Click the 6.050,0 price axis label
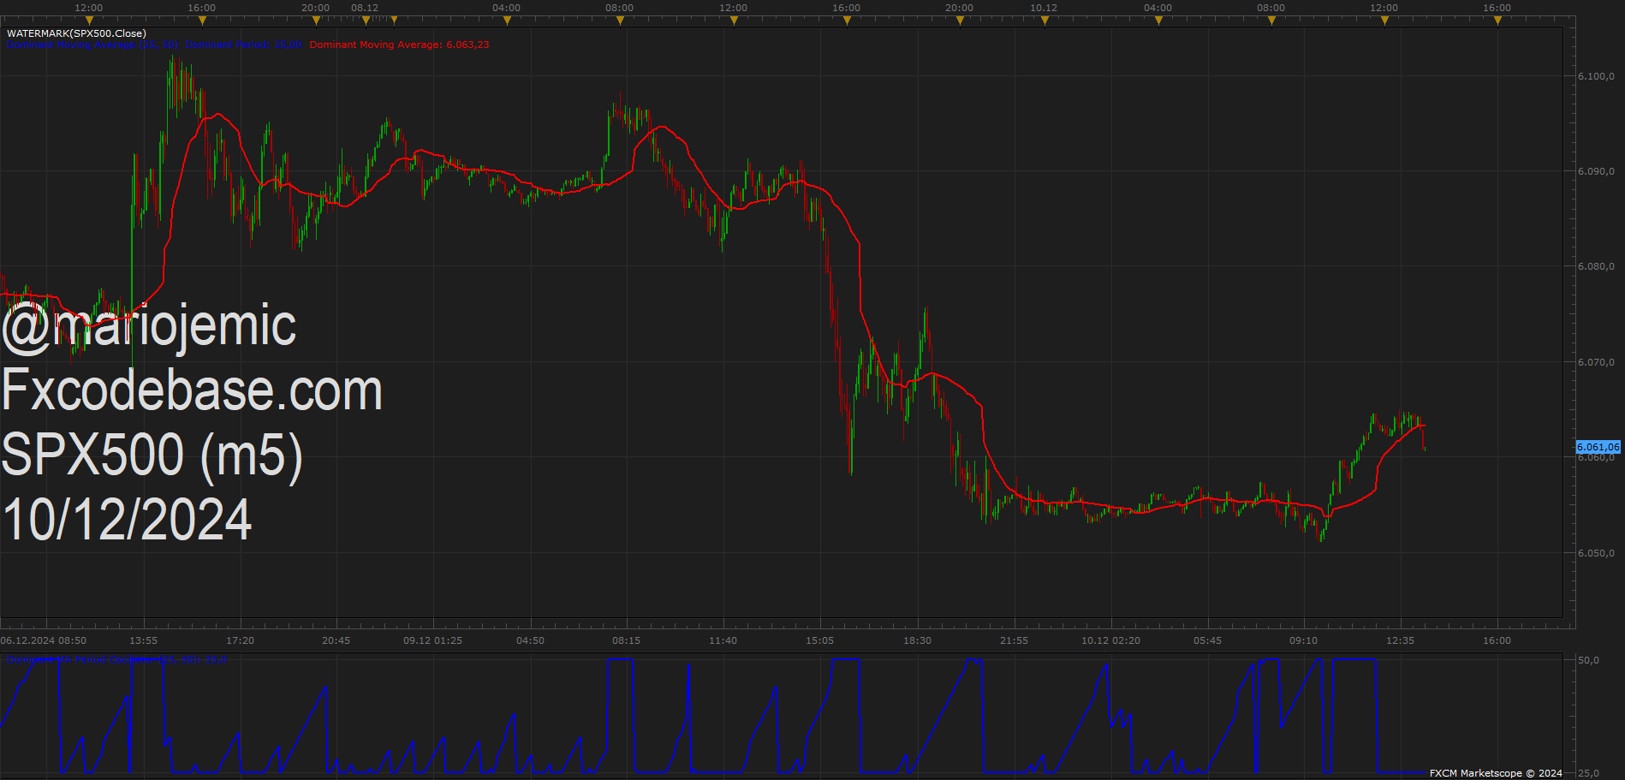The height and width of the screenshot is (780, 1625). 1596,553
